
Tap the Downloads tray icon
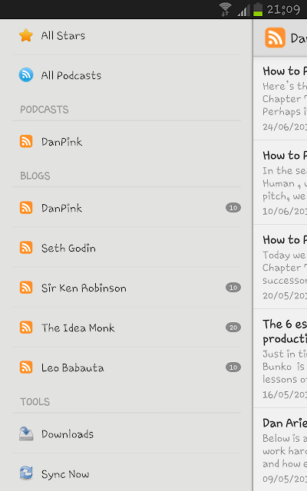[26, 433]
